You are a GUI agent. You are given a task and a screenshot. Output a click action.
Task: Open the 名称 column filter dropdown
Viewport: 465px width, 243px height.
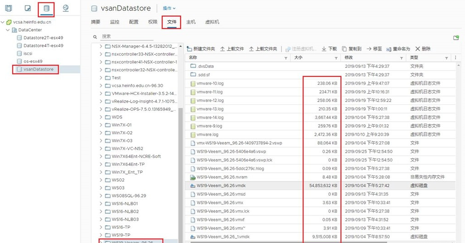pos(286,58)
